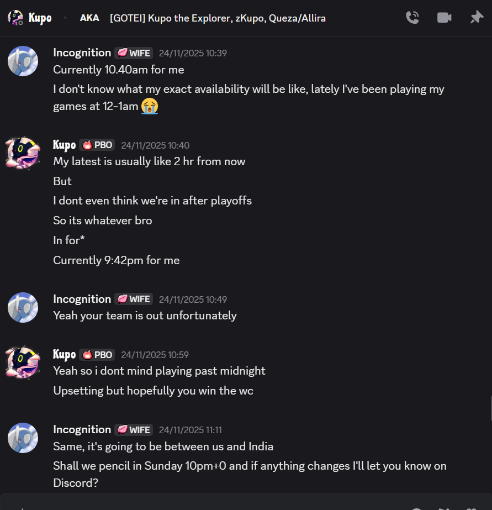Click the Kupo name in the header
This screenshot has width=492, height=510.
[40, 18]
